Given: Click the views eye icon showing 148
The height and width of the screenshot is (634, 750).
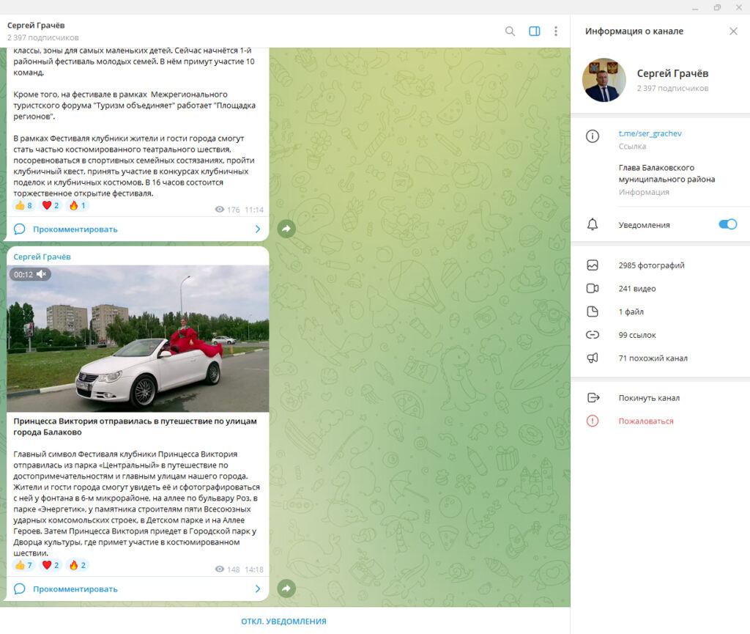Looking at the screenshot, I should (x=220, y=570).
